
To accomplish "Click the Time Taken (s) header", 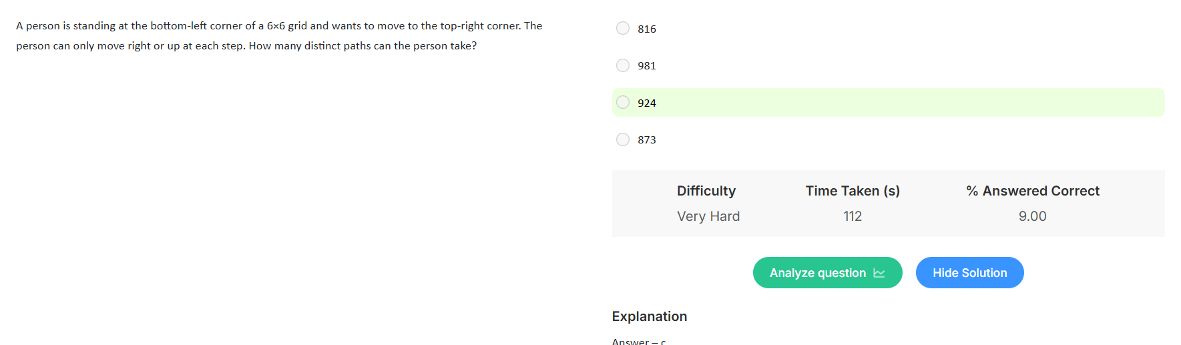I will coord(853,191).
